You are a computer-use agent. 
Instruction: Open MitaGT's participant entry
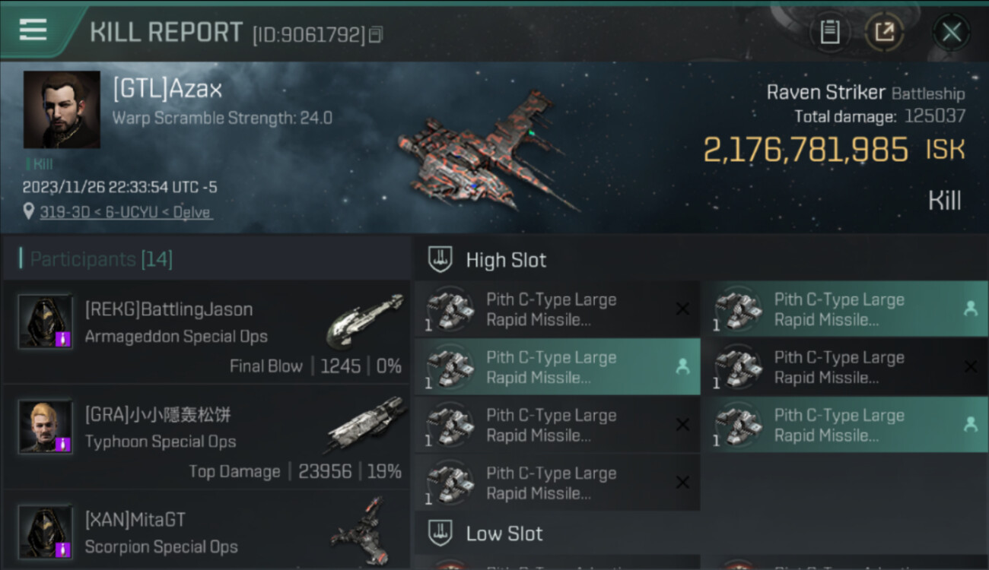(x=205, y=532)
